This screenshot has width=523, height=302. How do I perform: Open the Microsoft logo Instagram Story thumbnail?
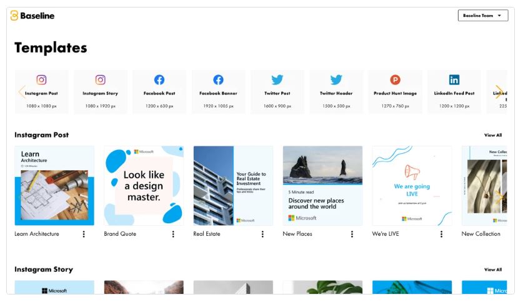click(54, 288)
